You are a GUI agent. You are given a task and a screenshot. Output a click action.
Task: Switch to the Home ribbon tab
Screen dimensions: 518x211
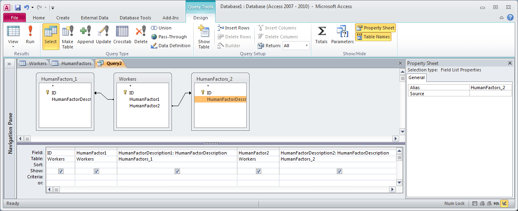pyautogui.click(x=39, y=18)
